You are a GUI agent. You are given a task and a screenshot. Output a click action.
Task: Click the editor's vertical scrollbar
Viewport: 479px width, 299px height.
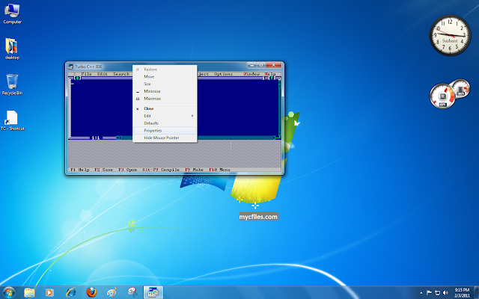tap(279, 108)
